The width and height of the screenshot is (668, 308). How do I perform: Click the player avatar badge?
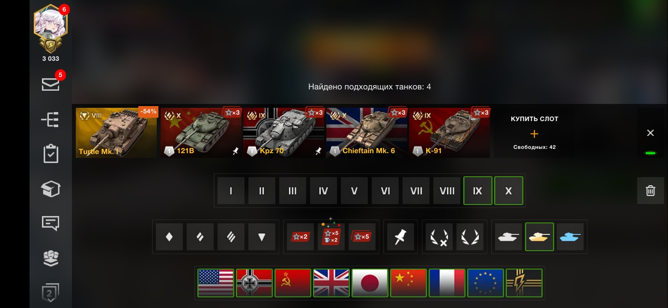click(x=51, y=29)
